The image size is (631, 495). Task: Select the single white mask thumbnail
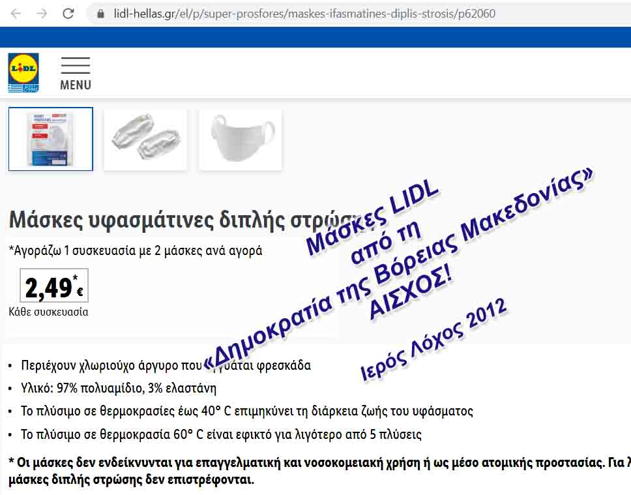pos(241,140)
